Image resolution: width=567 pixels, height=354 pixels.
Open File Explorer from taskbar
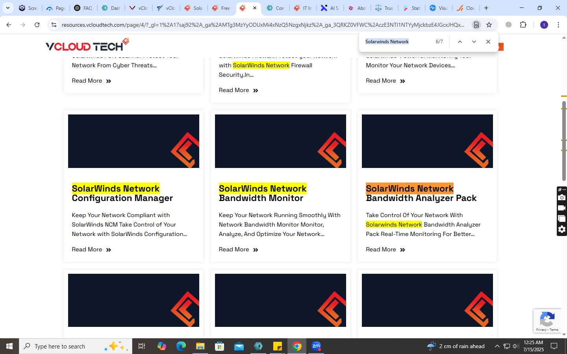200,346
